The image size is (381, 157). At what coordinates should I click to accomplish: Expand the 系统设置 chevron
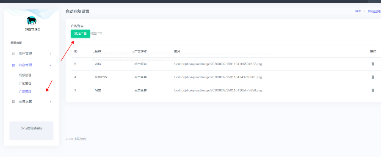click(x=50, y=101)
